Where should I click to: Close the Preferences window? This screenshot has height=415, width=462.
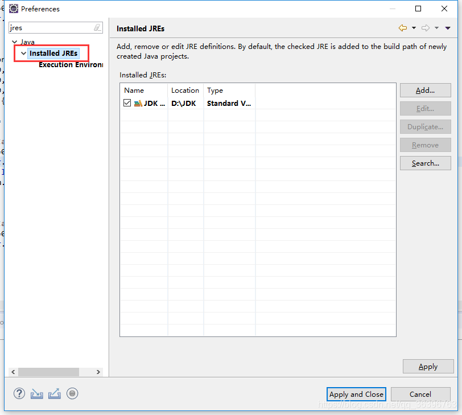click(444, 9)
